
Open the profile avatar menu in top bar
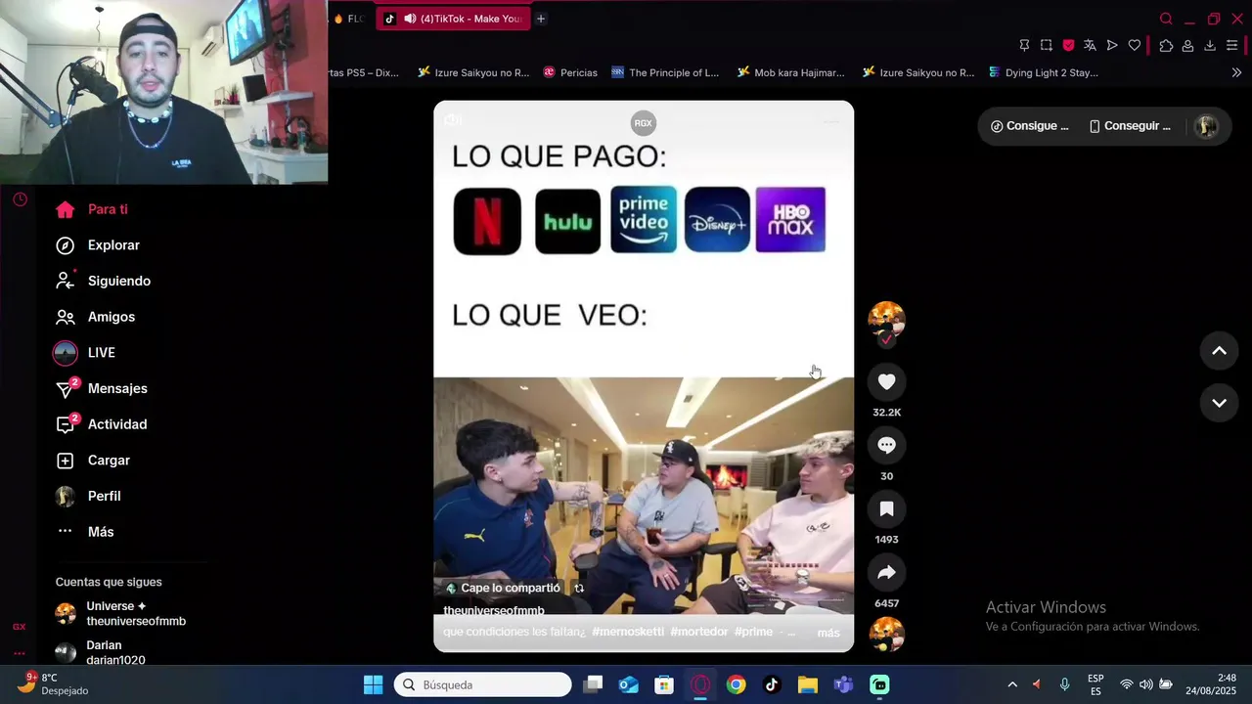point(1207,126)
